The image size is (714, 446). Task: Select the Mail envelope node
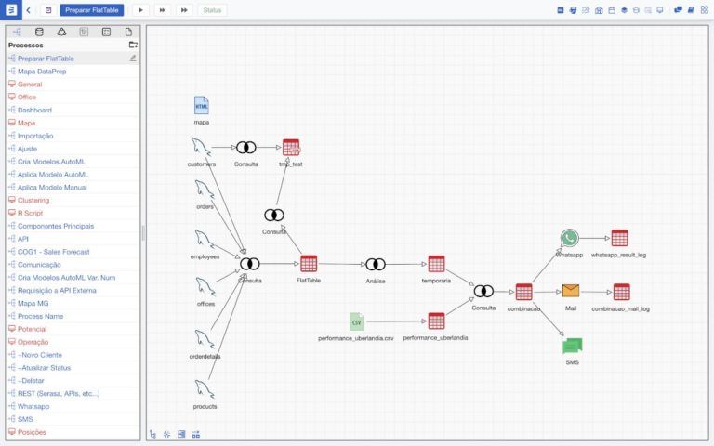(571, 291)
